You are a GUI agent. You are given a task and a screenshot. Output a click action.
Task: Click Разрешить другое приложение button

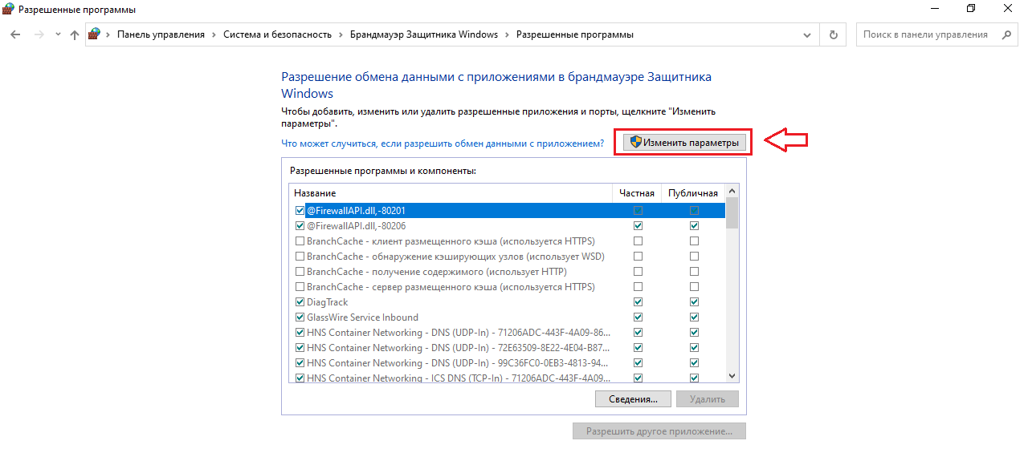(x=659, y=431)
